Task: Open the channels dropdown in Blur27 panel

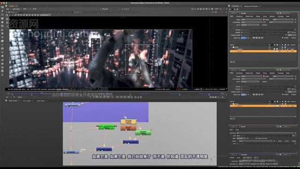Action: click(x=265, y=133)
